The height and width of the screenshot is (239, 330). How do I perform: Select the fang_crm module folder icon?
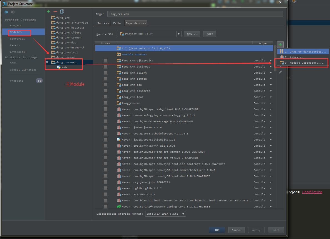(53, 18)
